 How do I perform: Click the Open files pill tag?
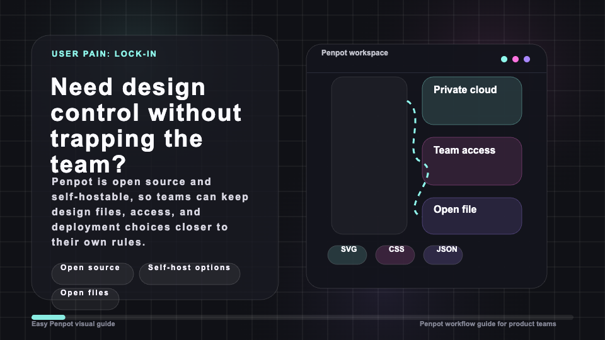pos(85,298)
